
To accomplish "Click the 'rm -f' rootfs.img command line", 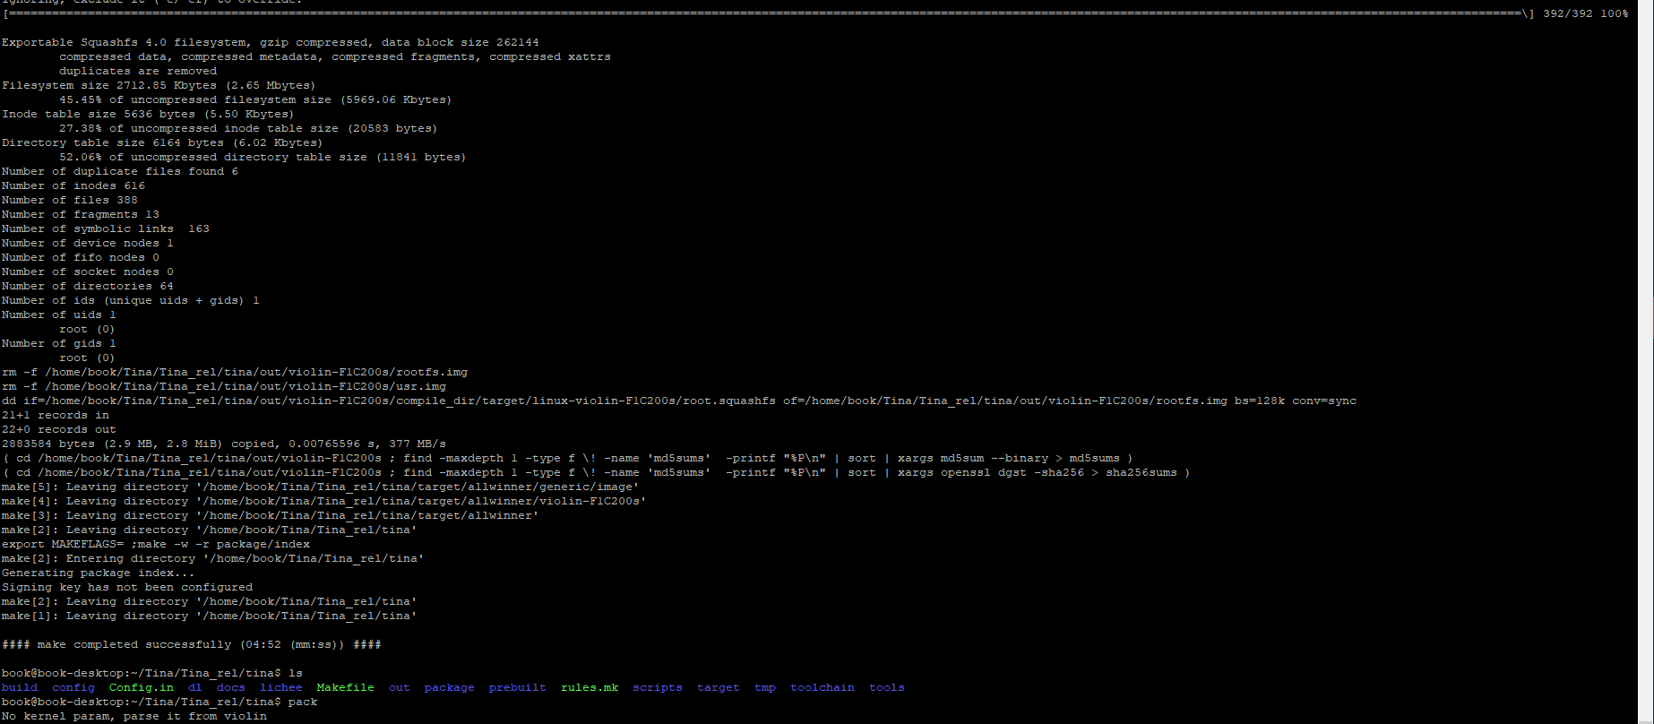I will pos(235,372).
